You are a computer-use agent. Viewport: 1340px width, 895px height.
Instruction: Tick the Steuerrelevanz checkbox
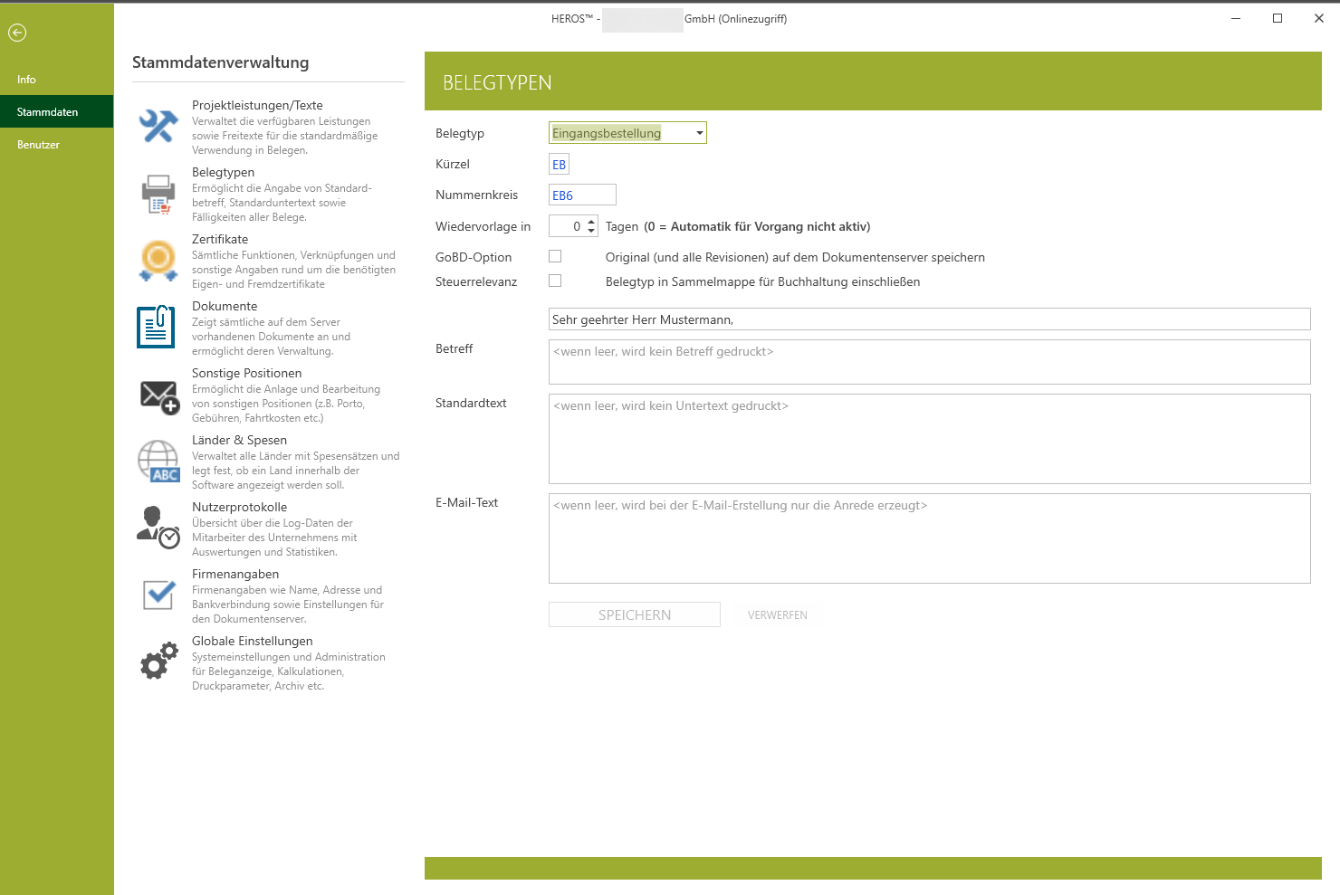click(555, 281)
